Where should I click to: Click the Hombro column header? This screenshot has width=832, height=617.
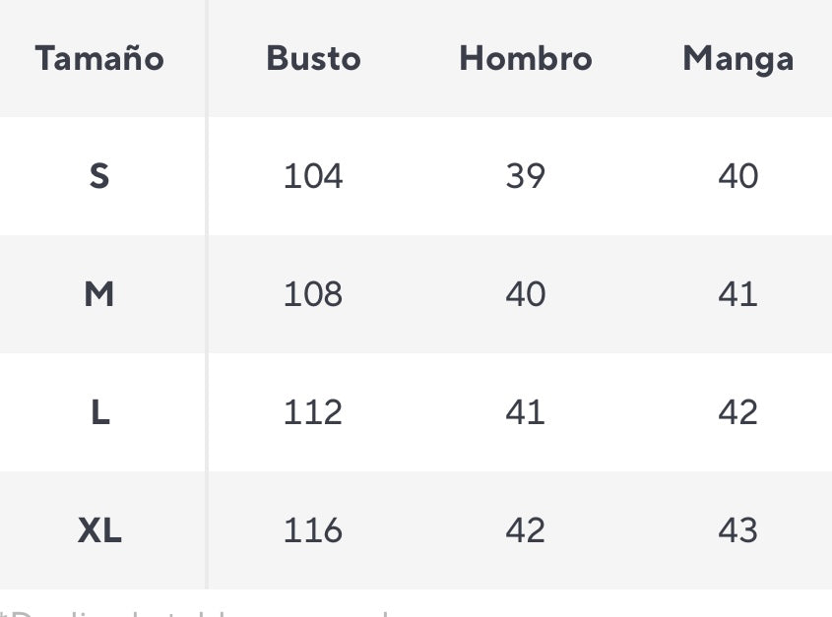tap(526, 59)
